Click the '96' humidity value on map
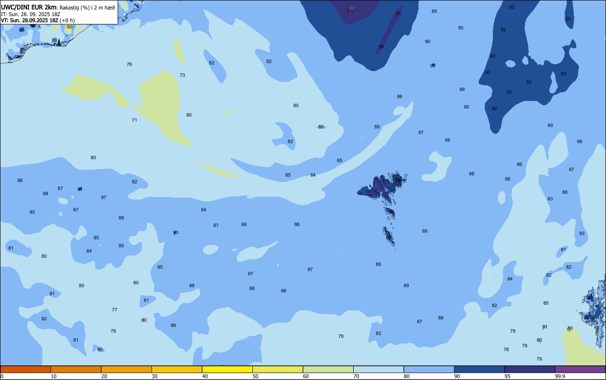The image size is (606, 380). click(381, 47)
